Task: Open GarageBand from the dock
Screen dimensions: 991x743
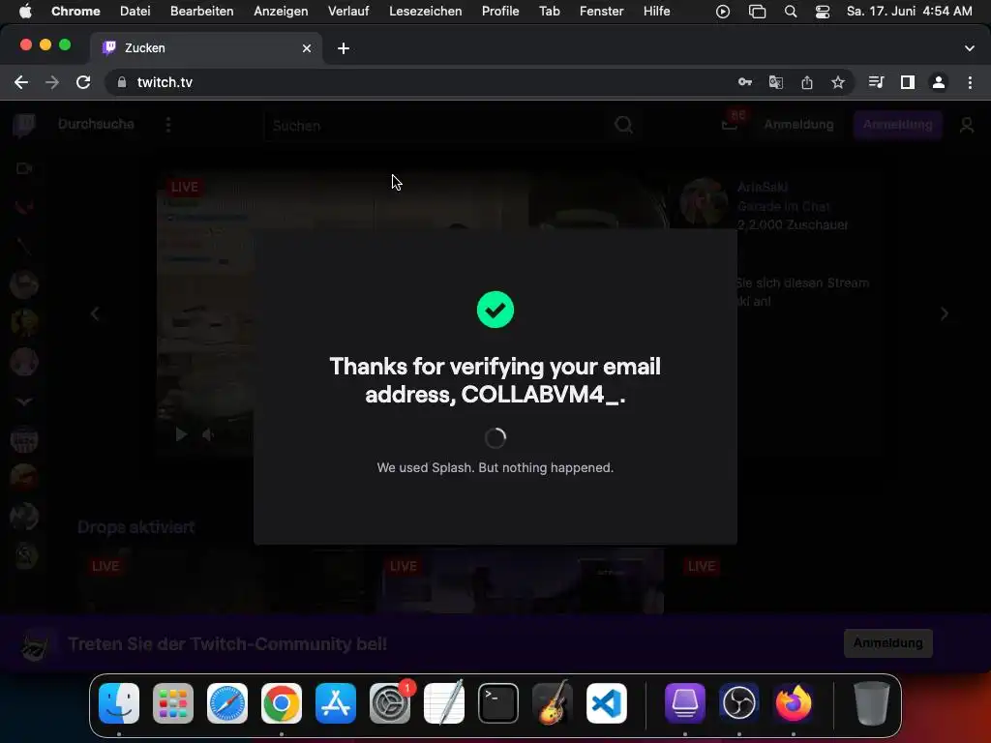Action: pos(553,703)
